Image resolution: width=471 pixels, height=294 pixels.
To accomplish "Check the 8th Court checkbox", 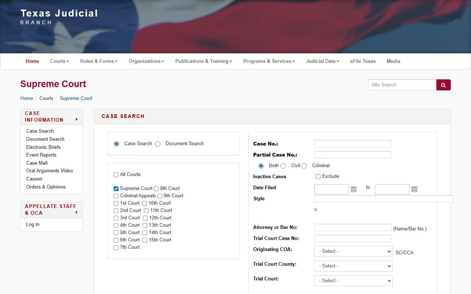I will coord(156,189).
